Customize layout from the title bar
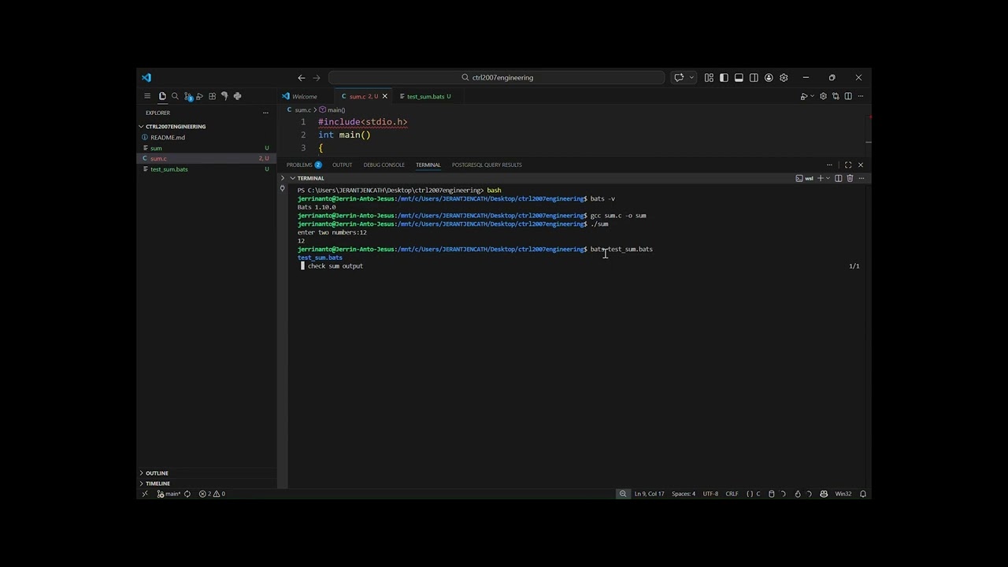 click(709, 77)
